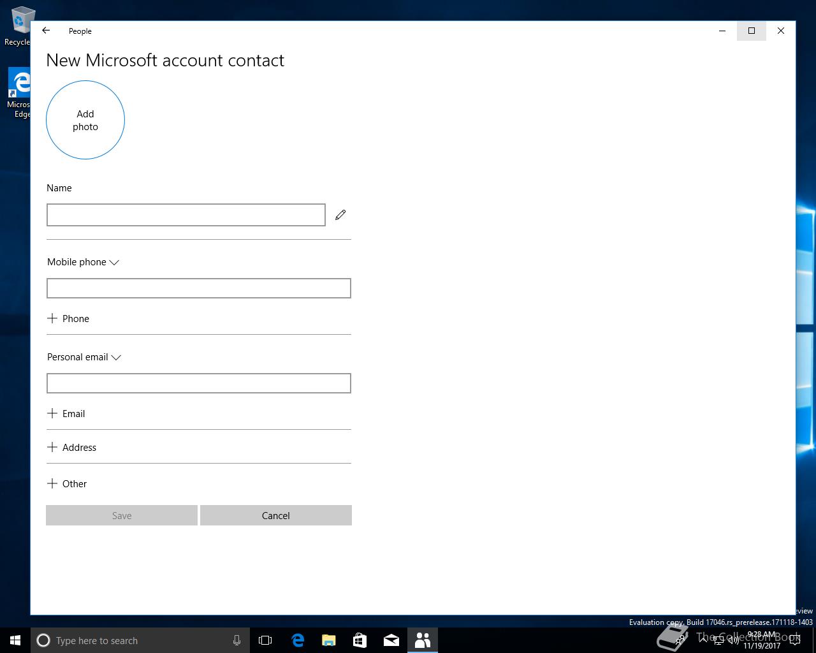Select Microsoft Edge desktop shortcut
This screenshot has height=653, width=816.
coord(18,93)
